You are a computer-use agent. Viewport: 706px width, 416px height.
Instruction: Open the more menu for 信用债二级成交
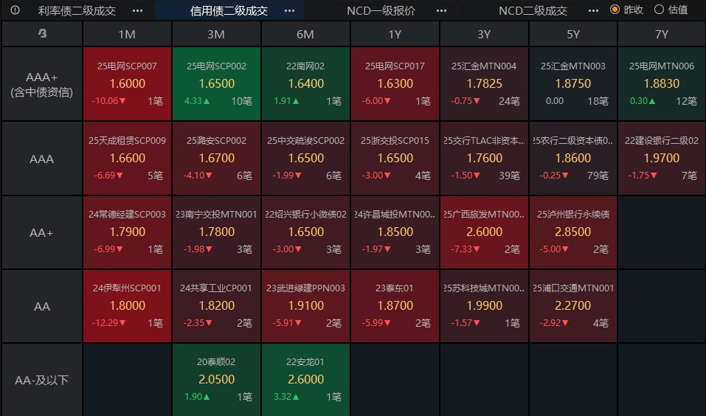(290, 10)
